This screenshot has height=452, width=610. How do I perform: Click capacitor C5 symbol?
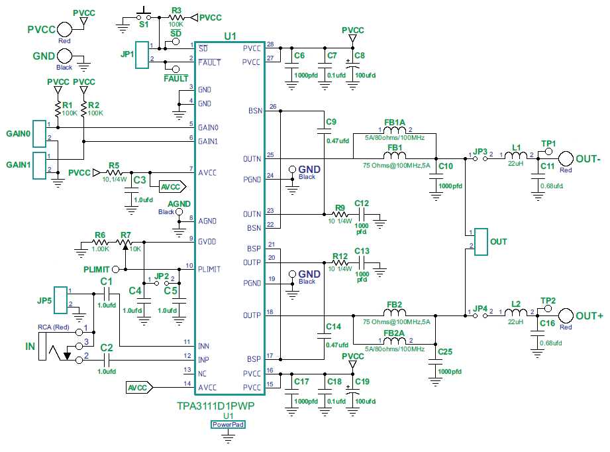179,301
